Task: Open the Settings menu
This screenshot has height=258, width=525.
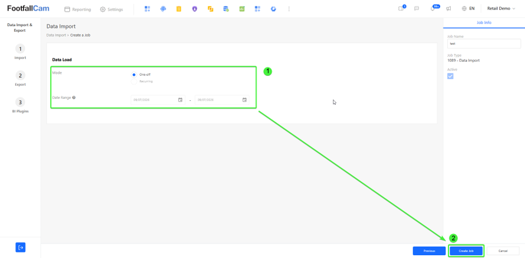Action: 112,9
